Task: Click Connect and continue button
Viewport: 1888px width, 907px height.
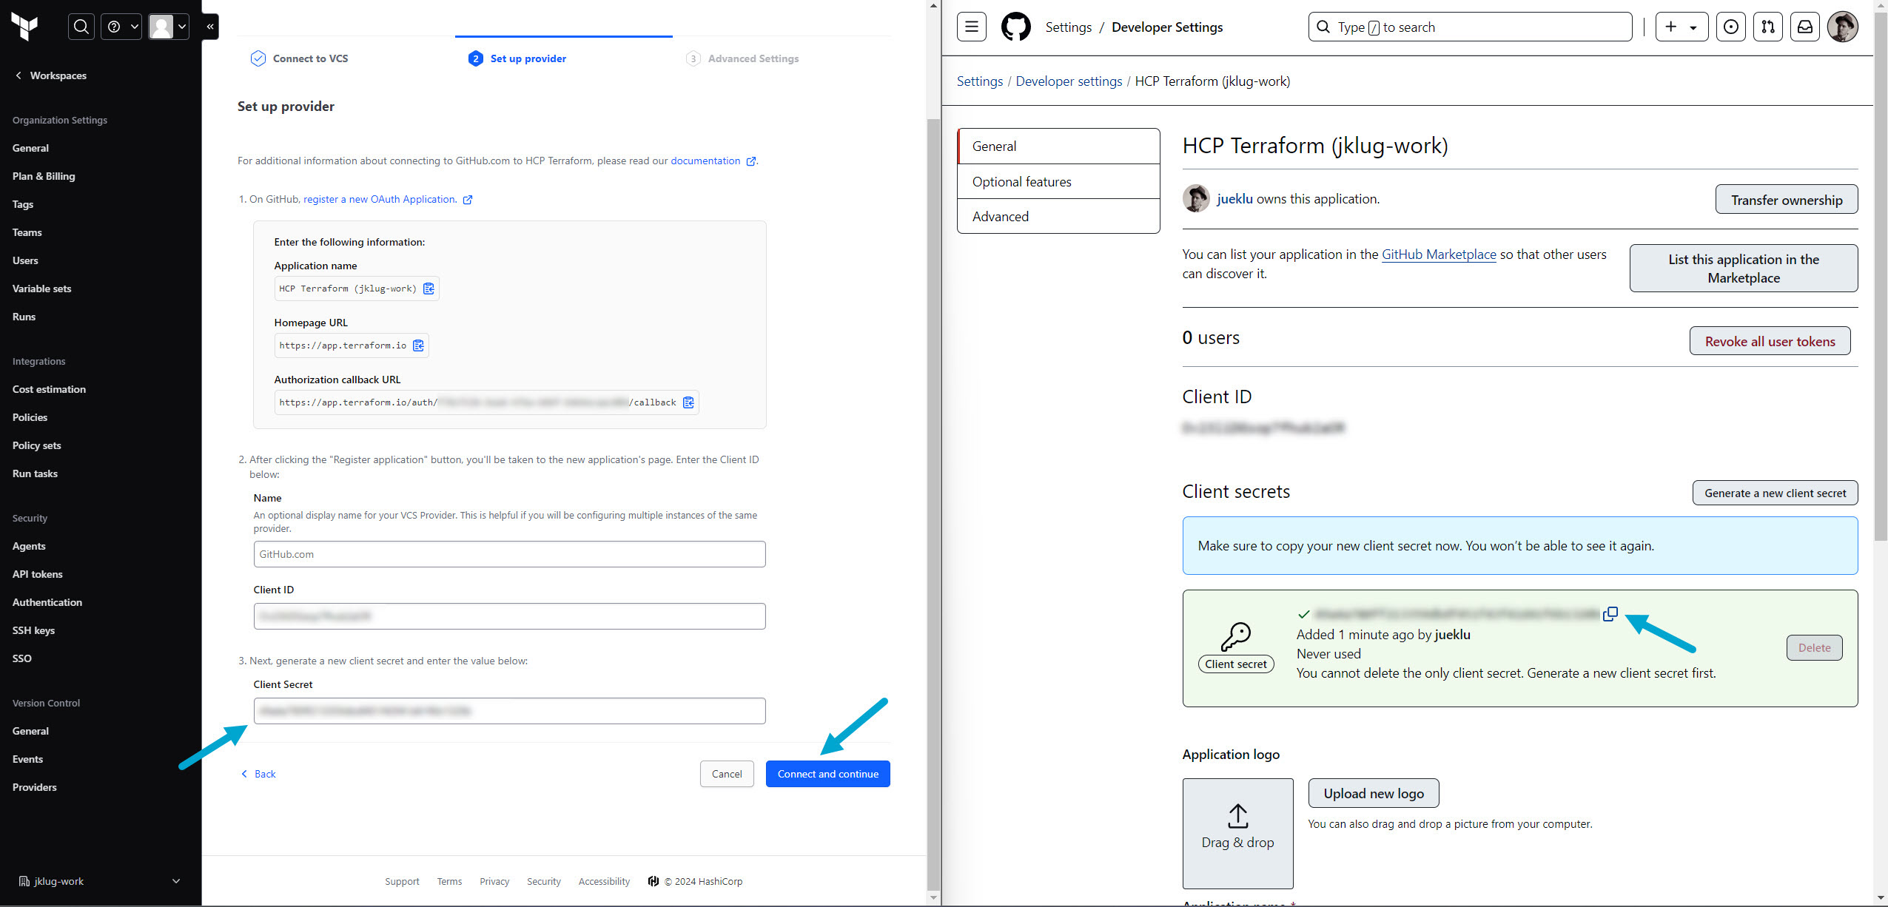Action: pyautogui.click(x=827, y=774)
